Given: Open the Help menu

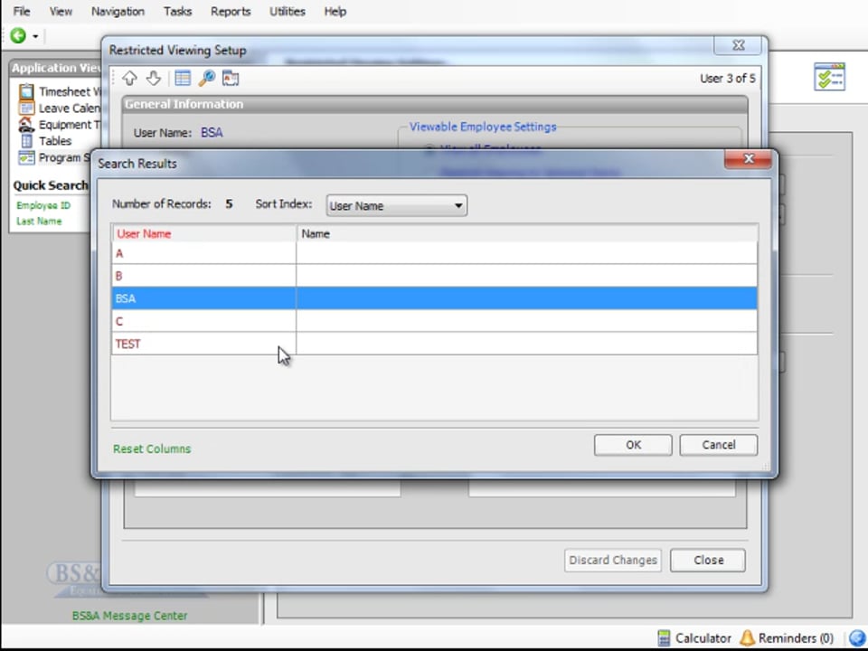Looking at the screenshot, I should click(x=335, y=11).
